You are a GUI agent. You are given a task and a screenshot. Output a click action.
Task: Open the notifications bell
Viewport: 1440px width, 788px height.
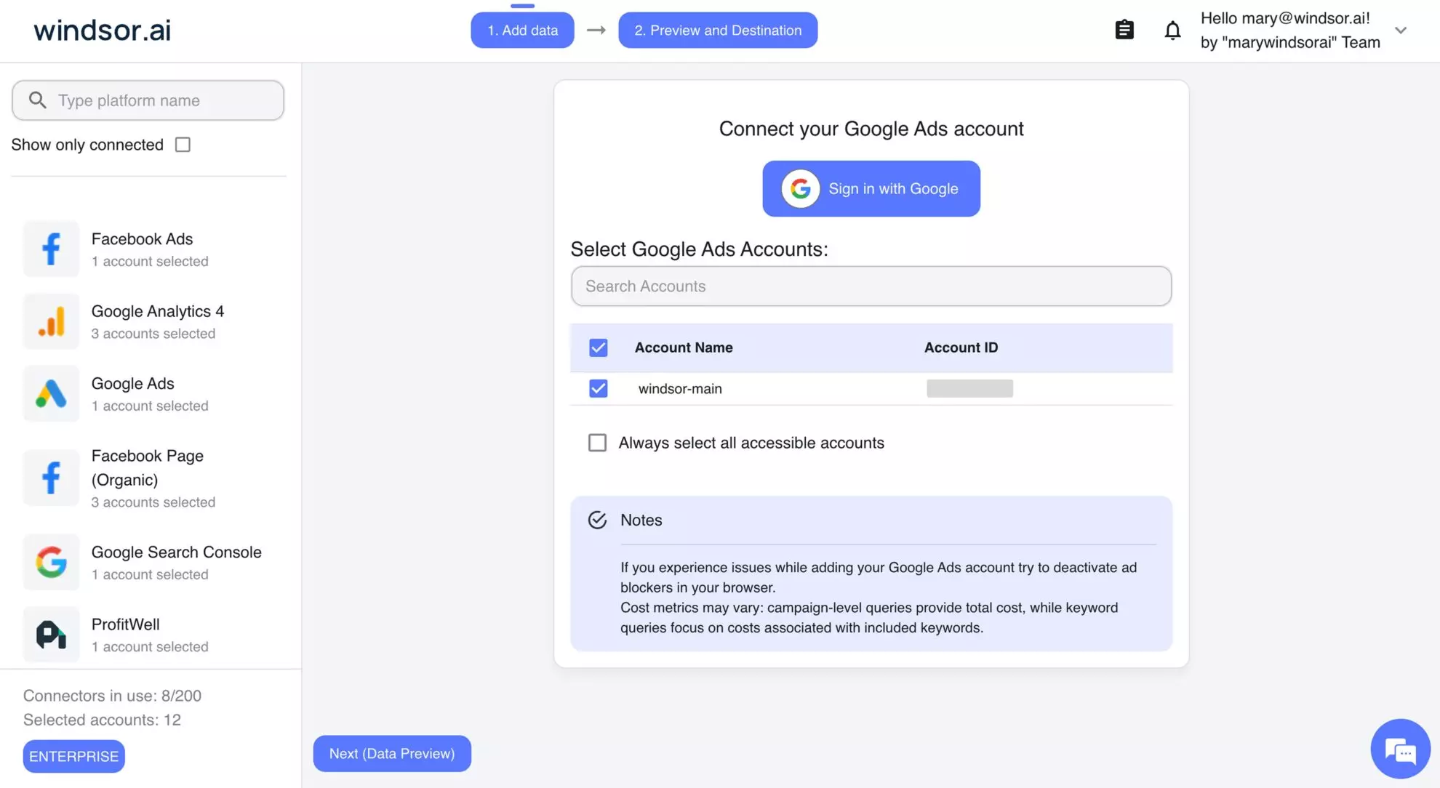click(x=1172, y=30)
